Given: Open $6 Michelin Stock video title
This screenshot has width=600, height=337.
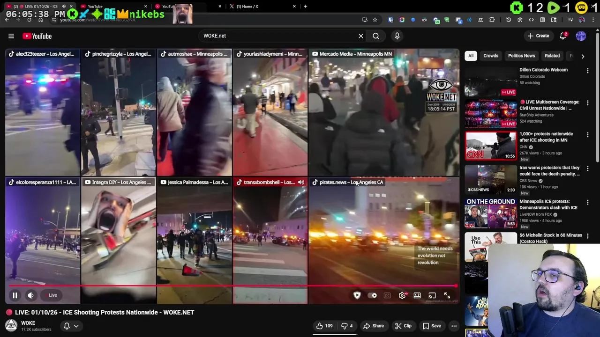Looking at the screenshot, I should [551, 238].
